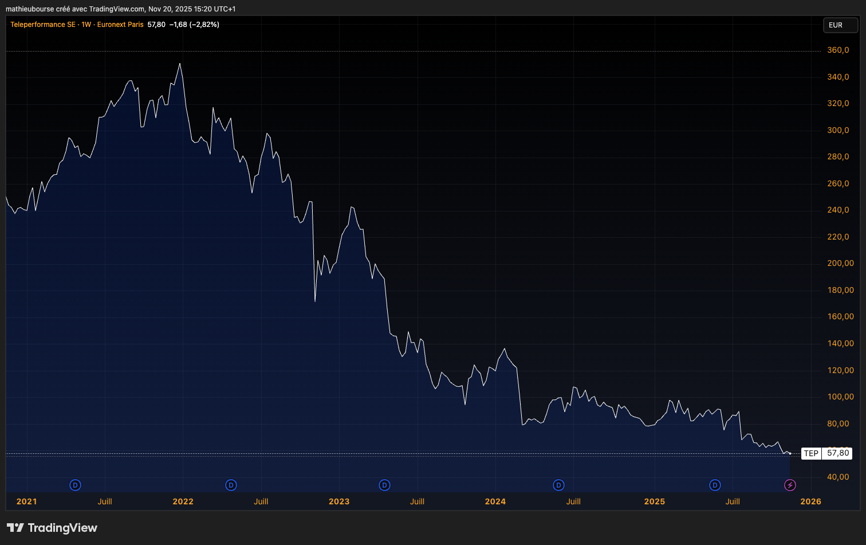Click the 260,0 price axis label
This screenshot has height=545, width=866.
pos(839,184)
